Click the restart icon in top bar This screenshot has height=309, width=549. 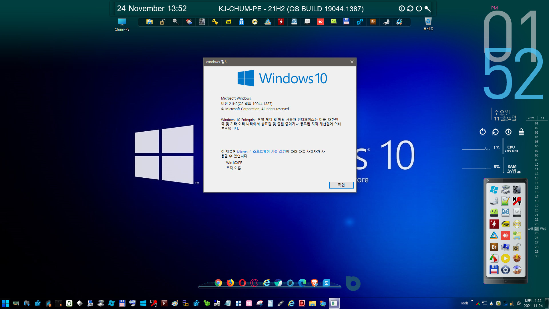coord(410,9)
